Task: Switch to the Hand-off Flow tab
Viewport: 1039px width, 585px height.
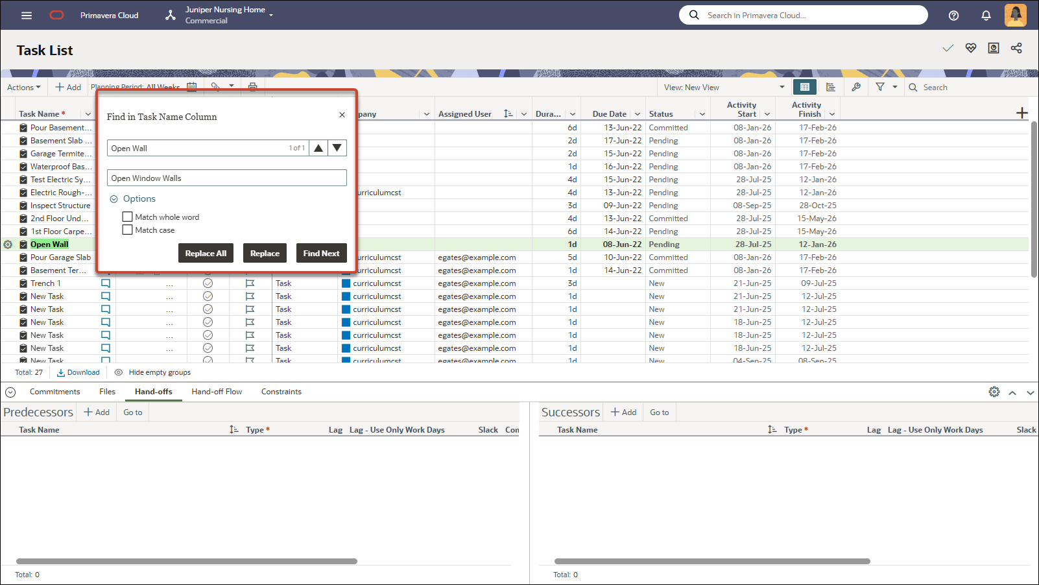Action: pos(217,392)
